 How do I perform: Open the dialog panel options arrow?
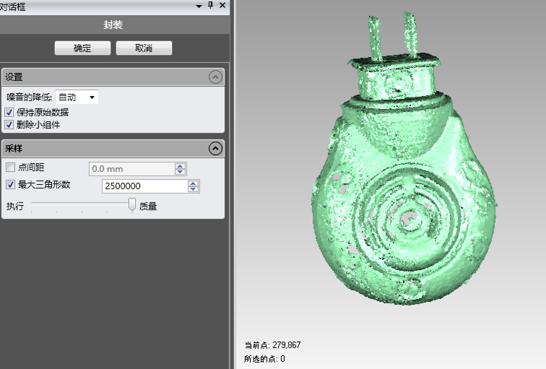199,6
